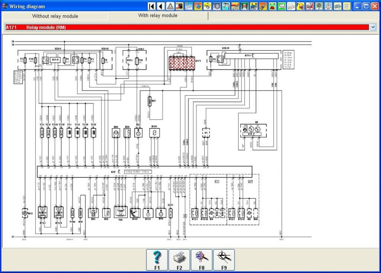Go to the first page arrow icon
Image resolution: width=381 pixels, height=273 pixels.
(x=151, y=6)
